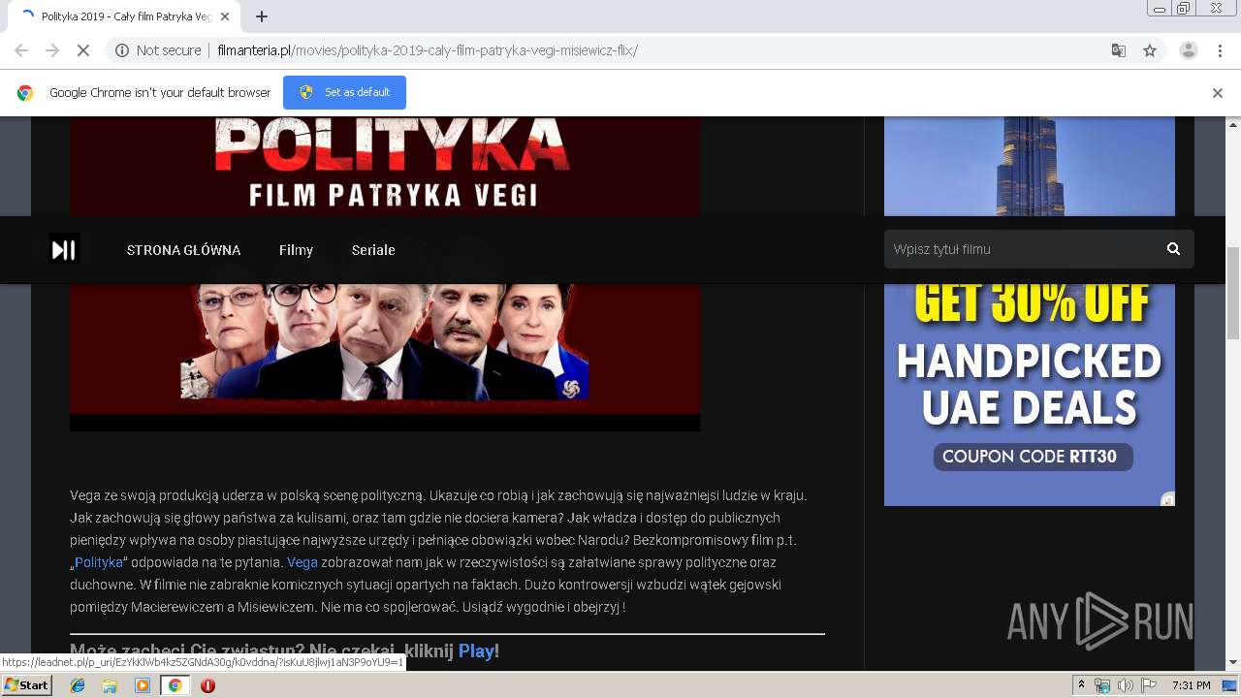
Task: Click the 7:31 PM taskbar clock
Action: tap(1191, 685)
